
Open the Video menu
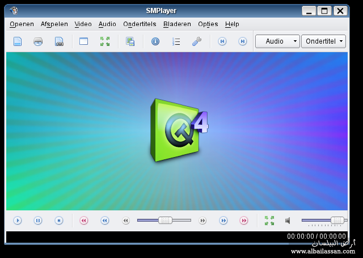point(83,24)
